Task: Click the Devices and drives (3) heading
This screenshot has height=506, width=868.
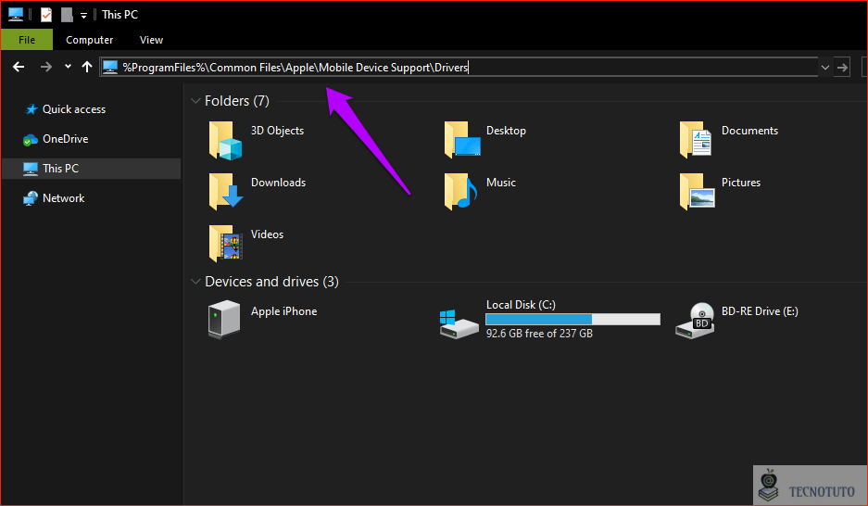Action: pyautogui.click(x=271, y=281)
